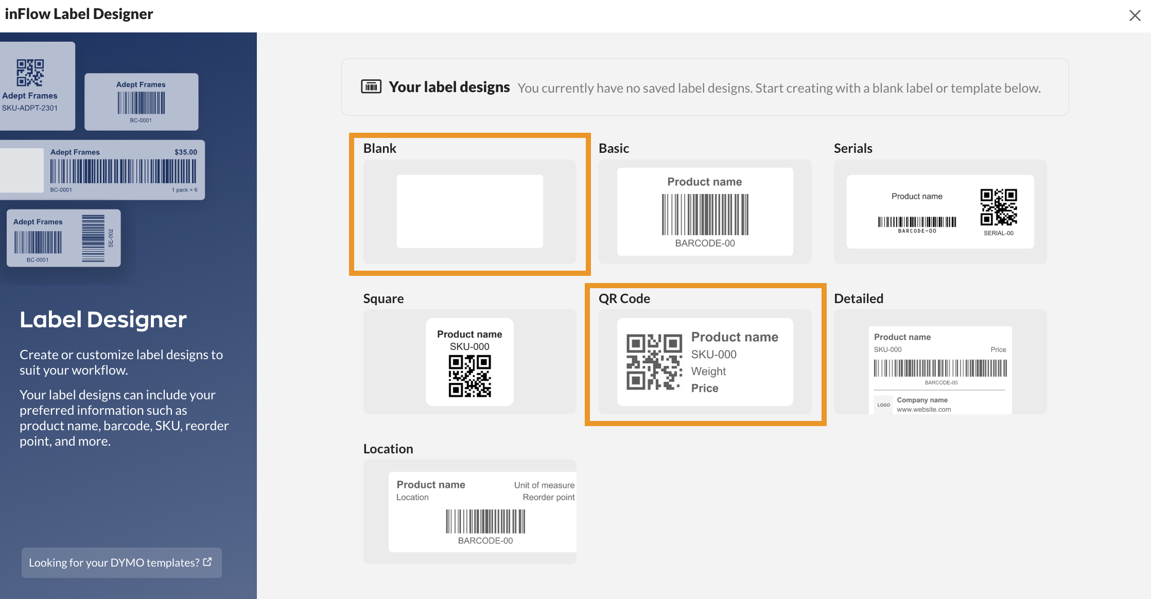
Task: Click the $35.00 Adept Frames sample label
Action: click(102, 170)
